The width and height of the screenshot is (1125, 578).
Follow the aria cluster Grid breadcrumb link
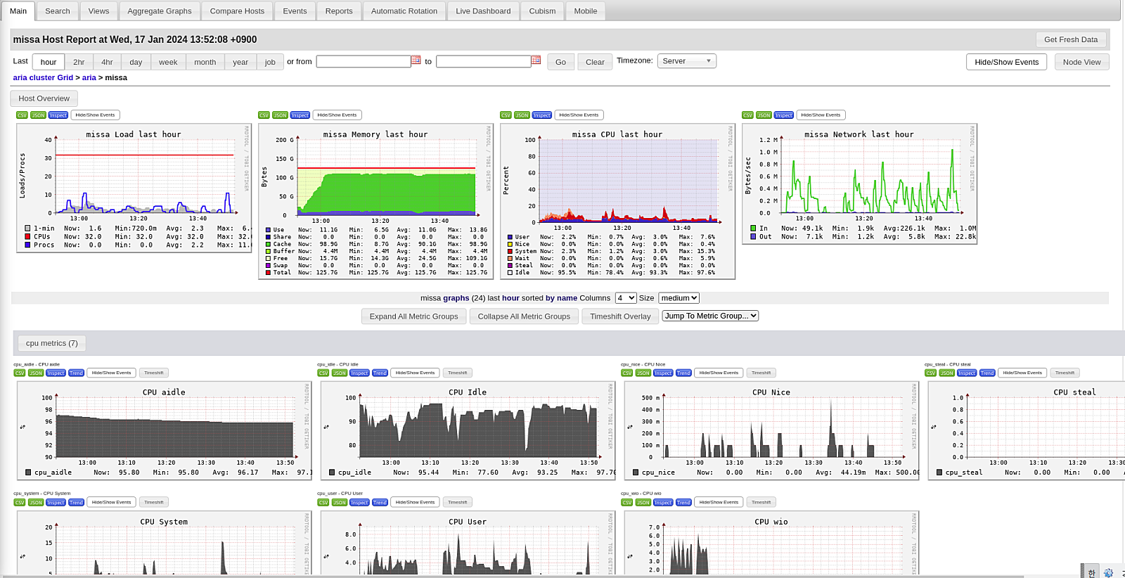coord(43,77)
